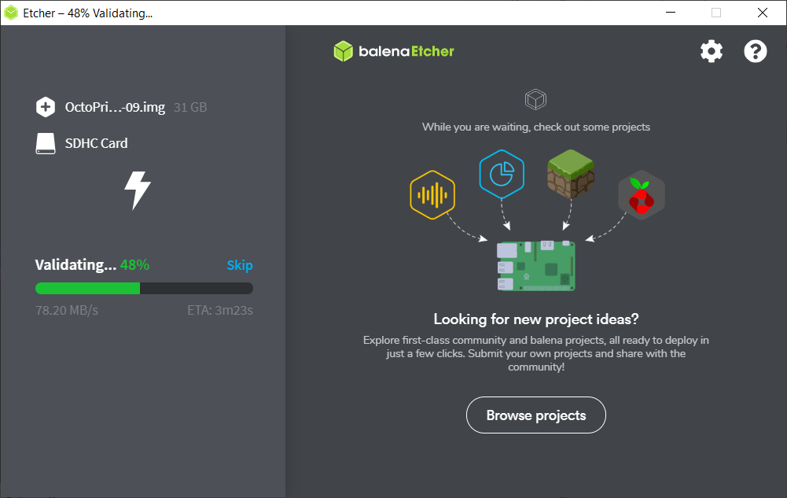The height and width of the screenshot is (498, 787).
Task: Click the lightning bolt flash icon
Action: [x=138, y=190]
